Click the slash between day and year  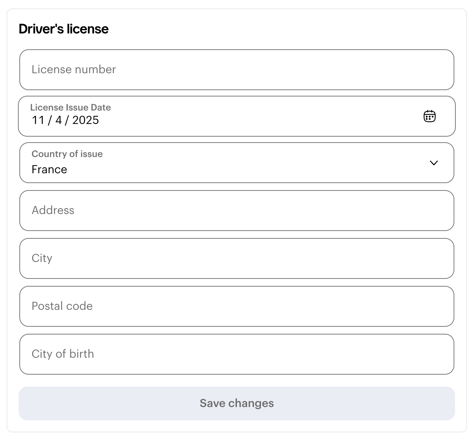(67, 120)
